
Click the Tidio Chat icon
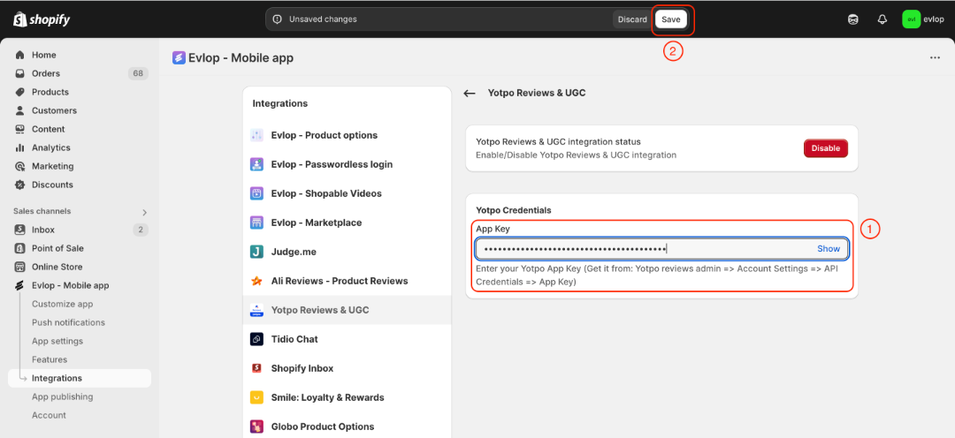256,339
